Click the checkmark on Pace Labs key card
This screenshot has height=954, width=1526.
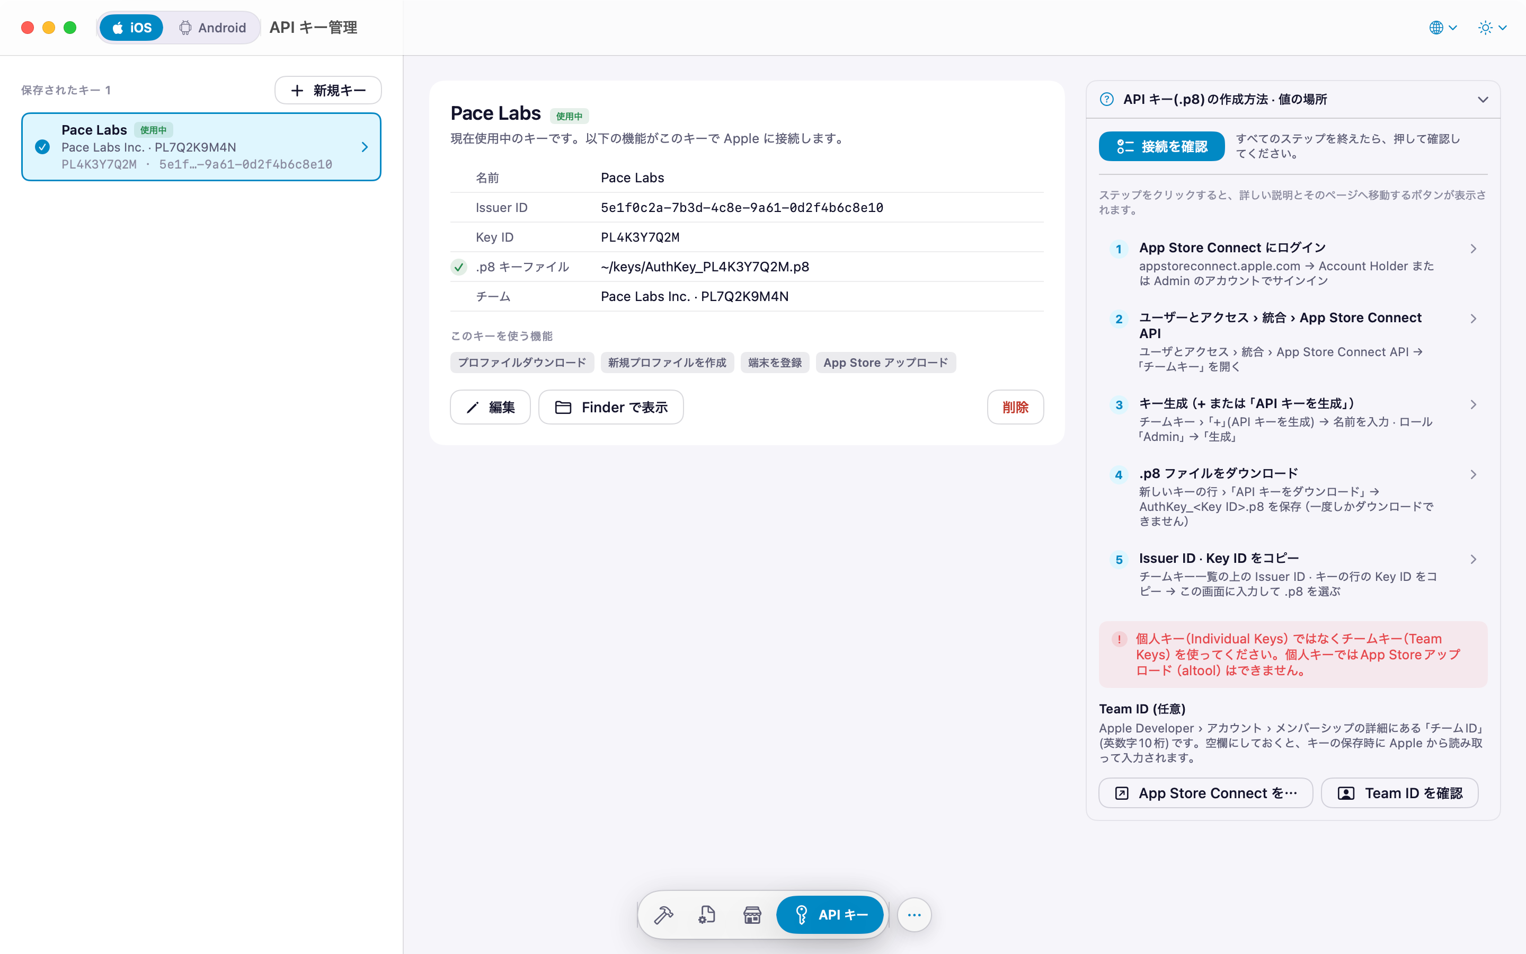(42, 147)
